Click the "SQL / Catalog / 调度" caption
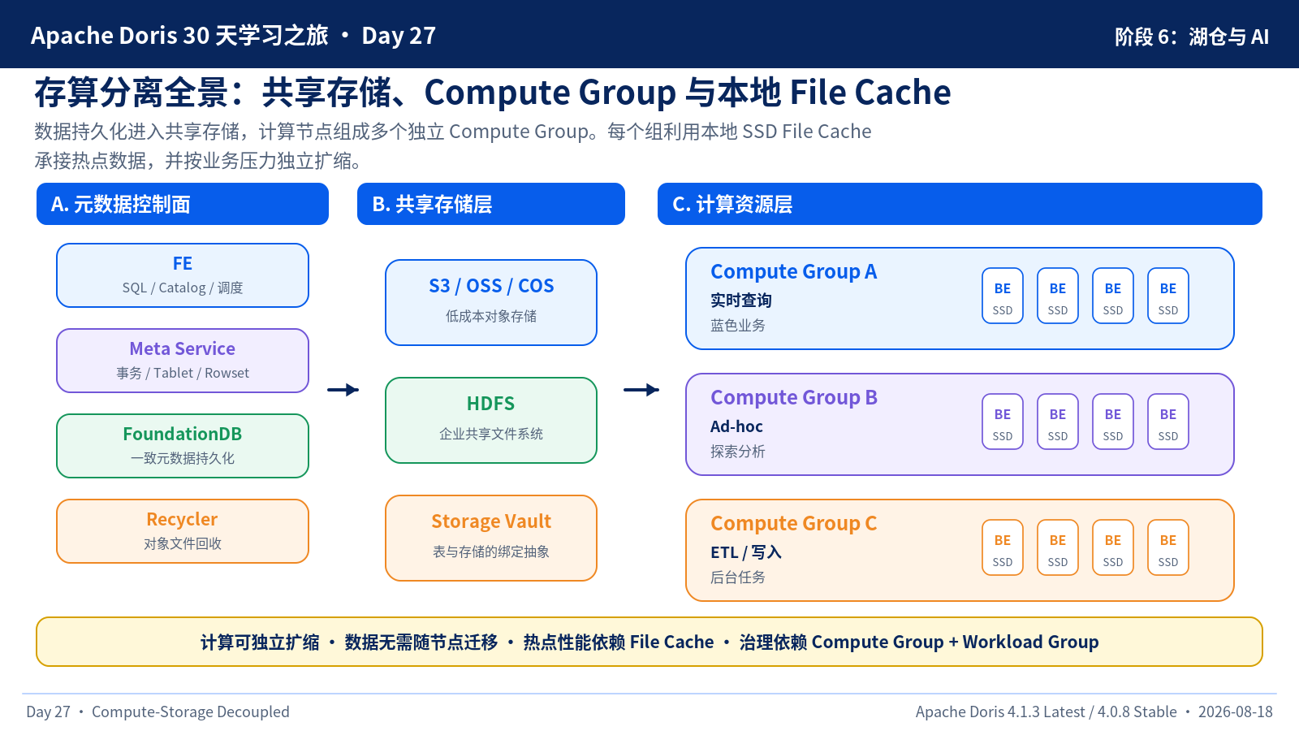Viewport: 1299px width, 731px height. pyautogui.click(x=183, y=288)
